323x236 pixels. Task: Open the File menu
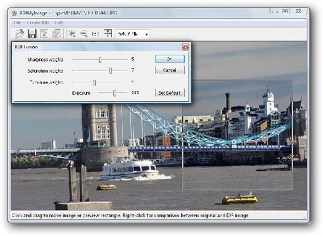tap(17, 22)
